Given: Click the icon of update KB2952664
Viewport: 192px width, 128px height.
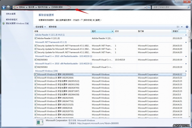Looking at the screenshot, I should (x=36, y=78).
